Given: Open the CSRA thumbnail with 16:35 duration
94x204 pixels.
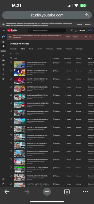Looking at the screenshot, I should point(20,73).
